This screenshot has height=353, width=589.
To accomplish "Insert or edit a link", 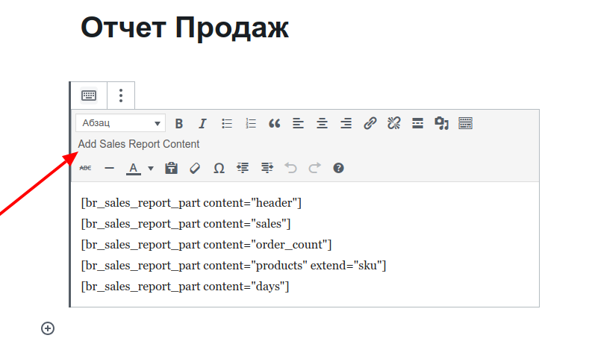I will point(370,124).
